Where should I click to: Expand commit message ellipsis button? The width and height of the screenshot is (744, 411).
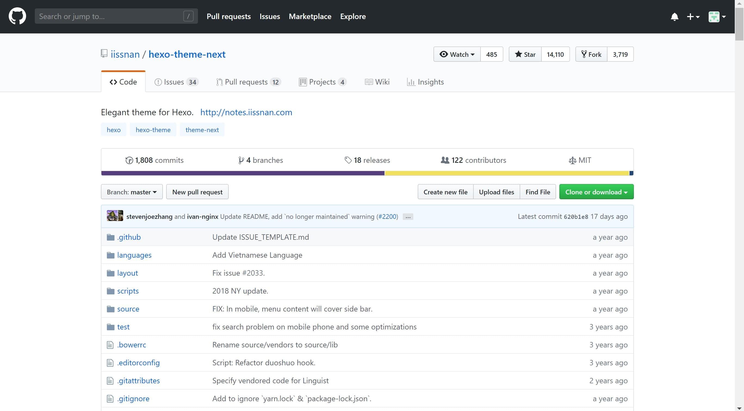click(408, 217)
